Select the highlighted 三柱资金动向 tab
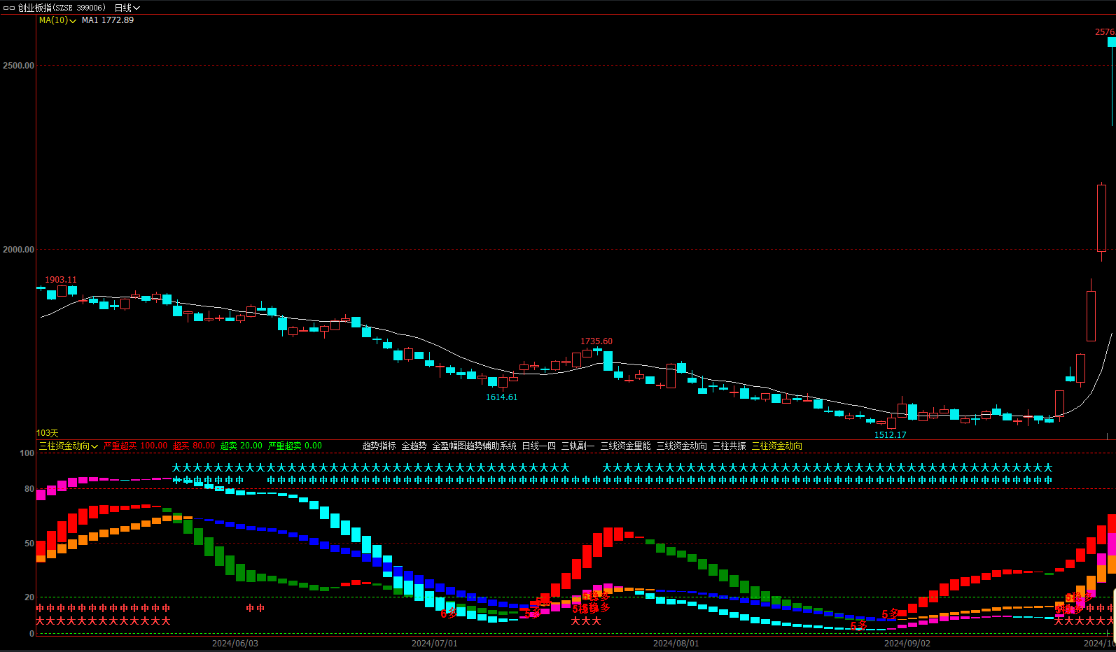The image size is (1116, 652). tap(776, 446)
